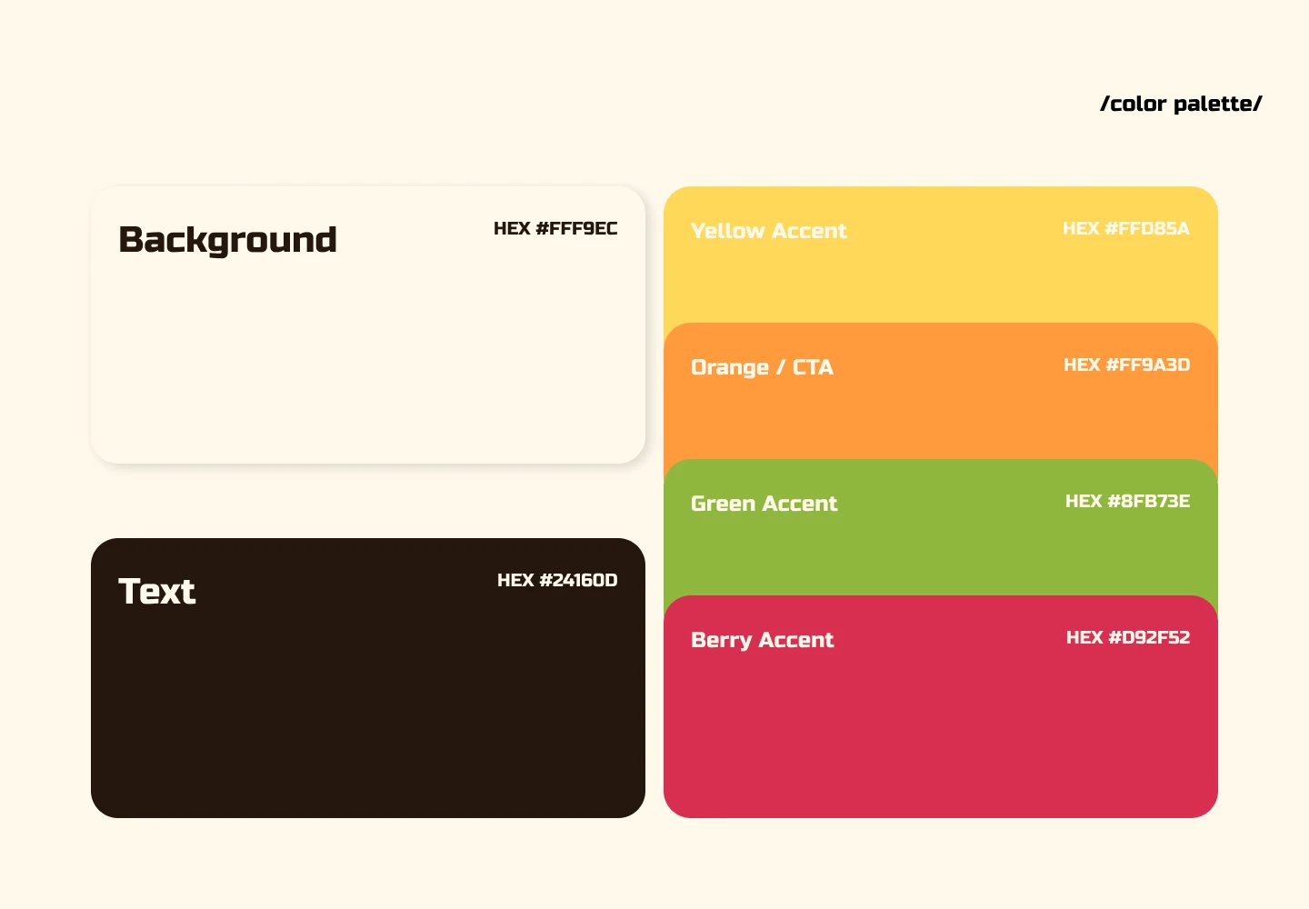The width and height of the screenshot is (1309, 909).
Task: Click the 'HEX #D92F52' label
Action: tap(1128, 637)
